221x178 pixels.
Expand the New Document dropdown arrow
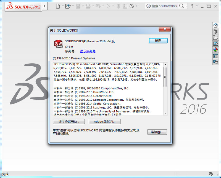pos(63,6)
